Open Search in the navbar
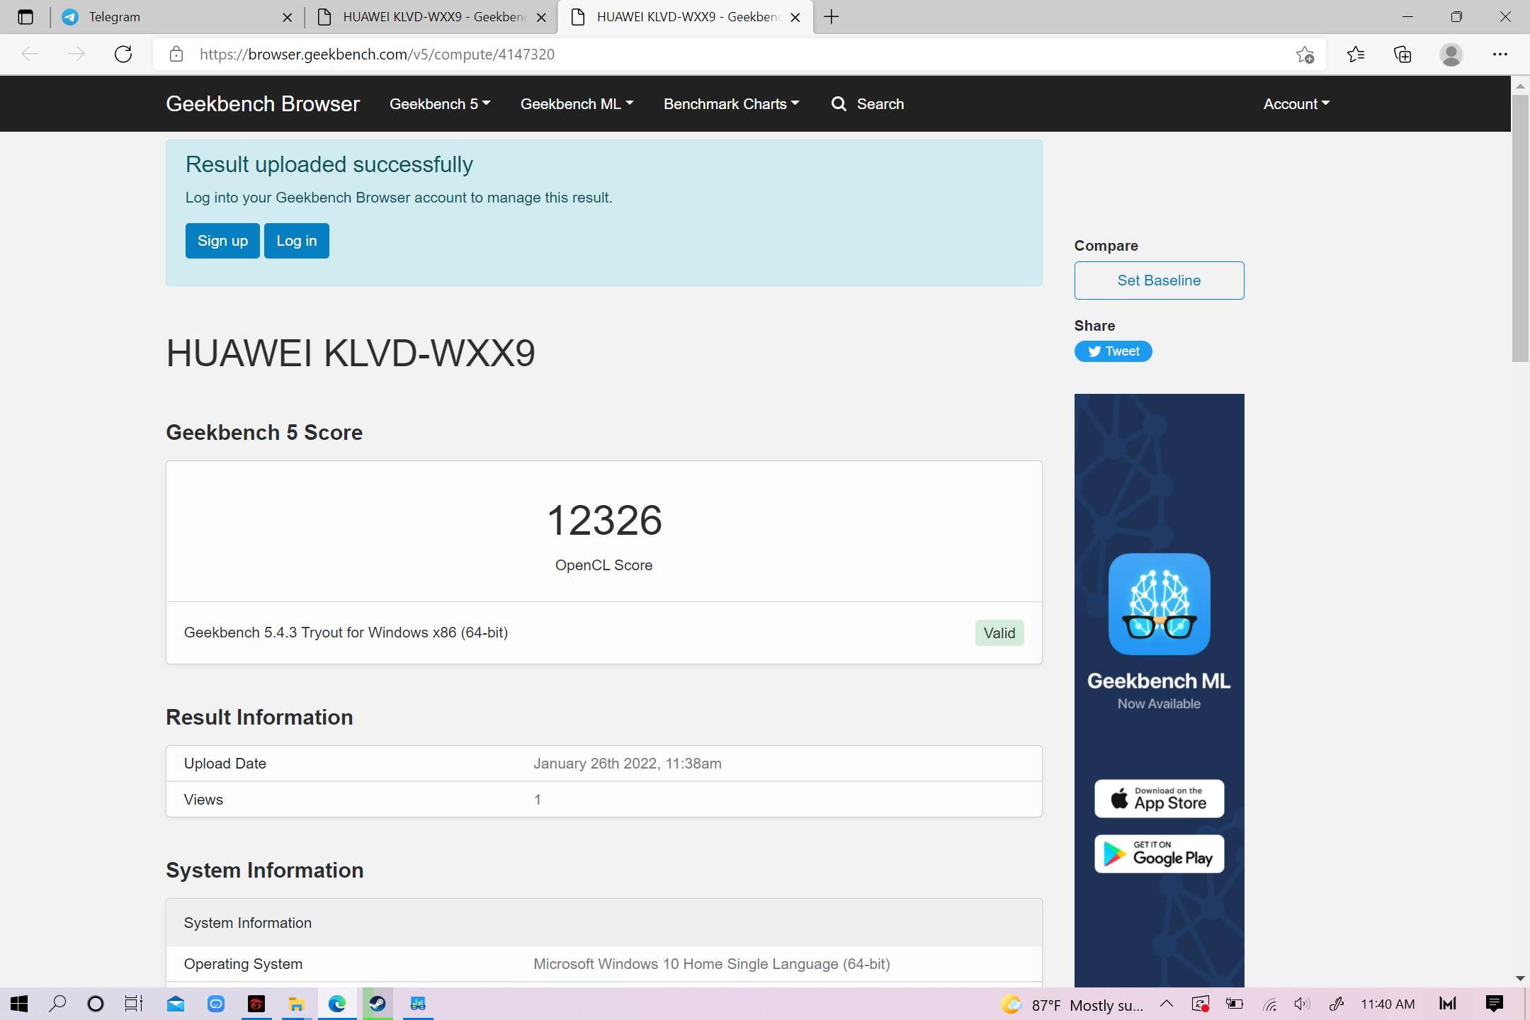The image size is (1530, 1020). click(x=868, y=104)
